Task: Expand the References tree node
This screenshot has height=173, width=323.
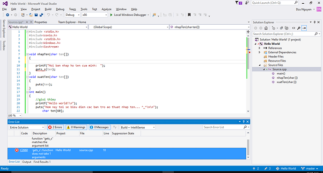Action: coord(259,48)
